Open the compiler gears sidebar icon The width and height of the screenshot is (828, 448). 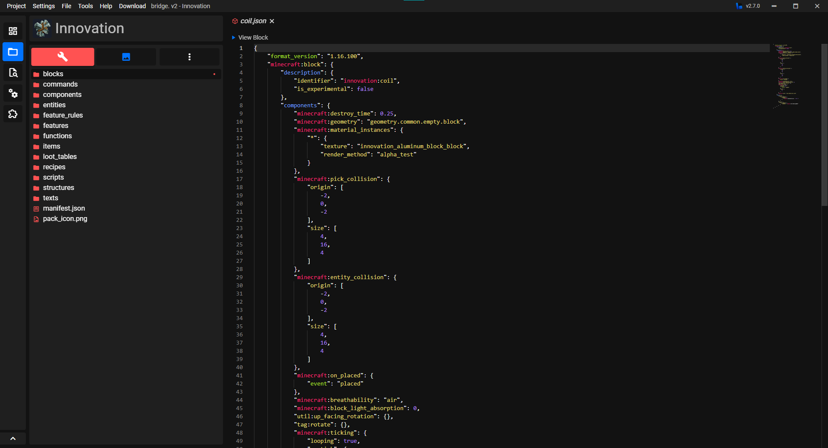tap(13, 93)
